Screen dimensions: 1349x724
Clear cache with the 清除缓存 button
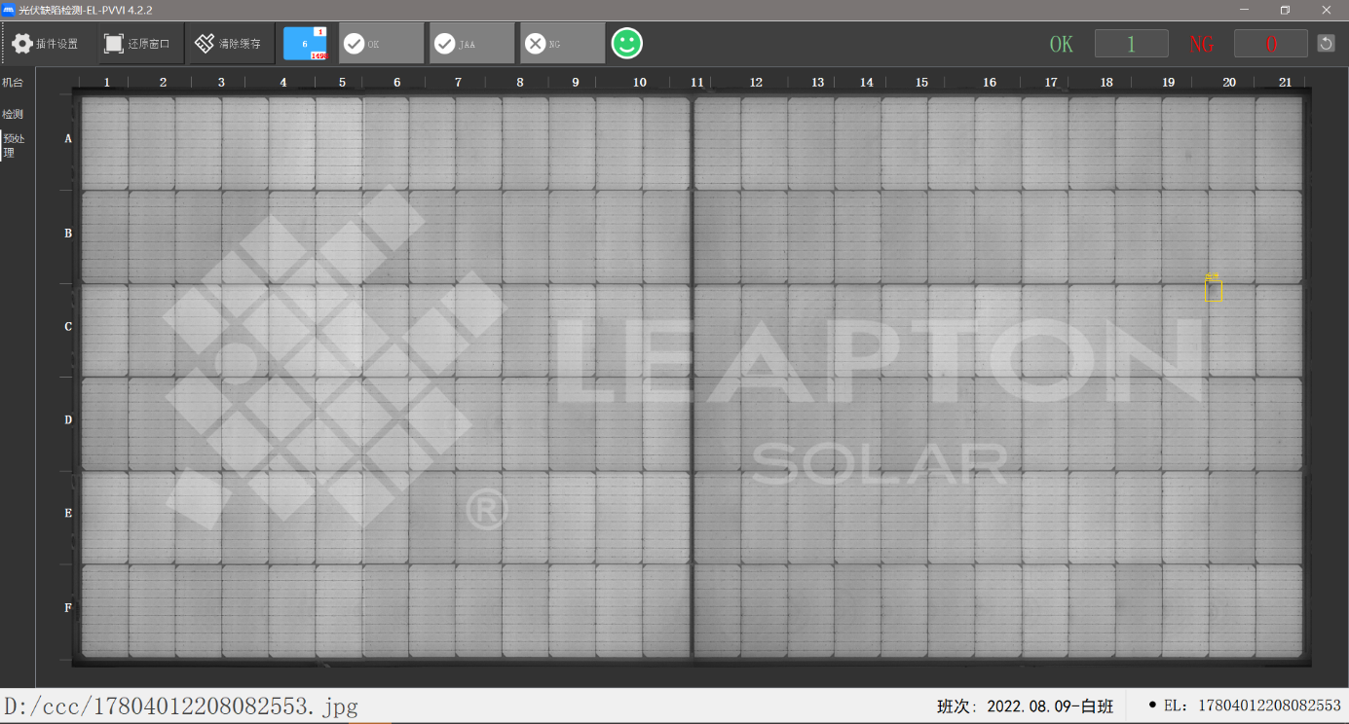coord(230,44)
